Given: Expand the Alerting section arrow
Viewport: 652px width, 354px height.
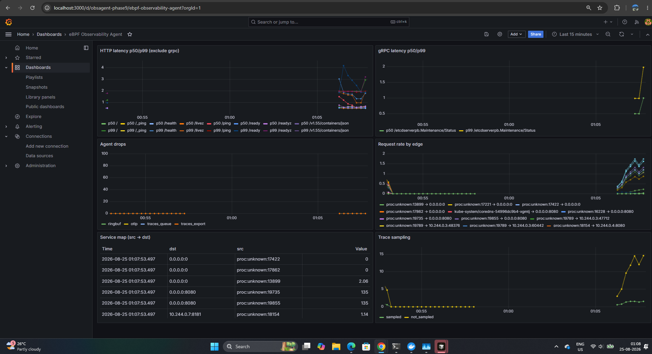Looking at the screenshot, I should [x=6, y=127].
